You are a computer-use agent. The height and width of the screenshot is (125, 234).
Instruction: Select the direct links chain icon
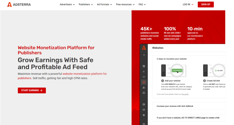tap(144, 77)
